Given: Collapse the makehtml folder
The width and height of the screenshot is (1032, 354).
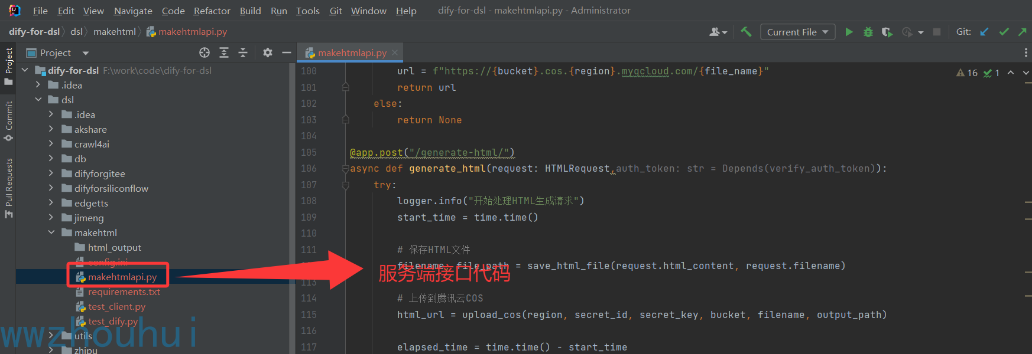Looking at the screenshot, I should coord(51,232).
